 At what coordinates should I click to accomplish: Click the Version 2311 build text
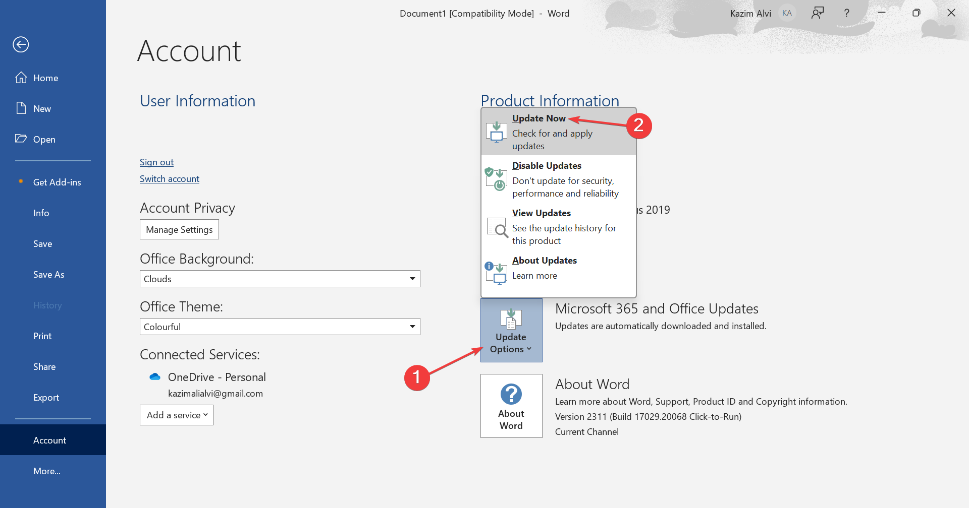coord(648,417)
